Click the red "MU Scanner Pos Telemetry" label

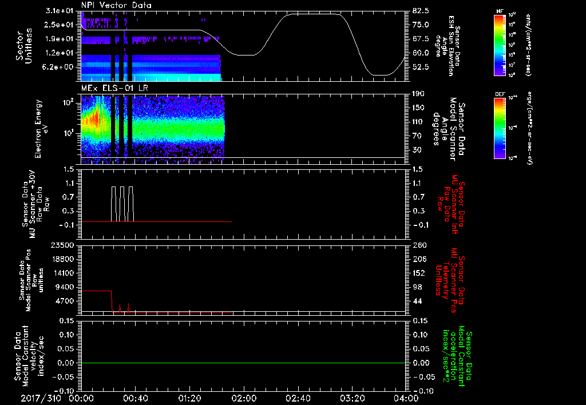pos(450,280)
